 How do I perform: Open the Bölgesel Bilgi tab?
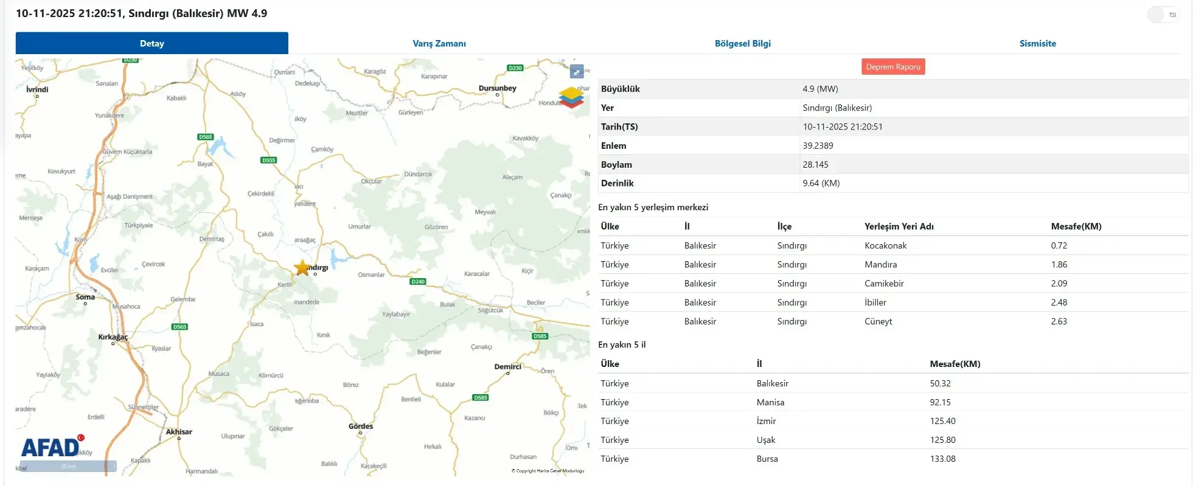pyautogui.click(x=742, y=43)
